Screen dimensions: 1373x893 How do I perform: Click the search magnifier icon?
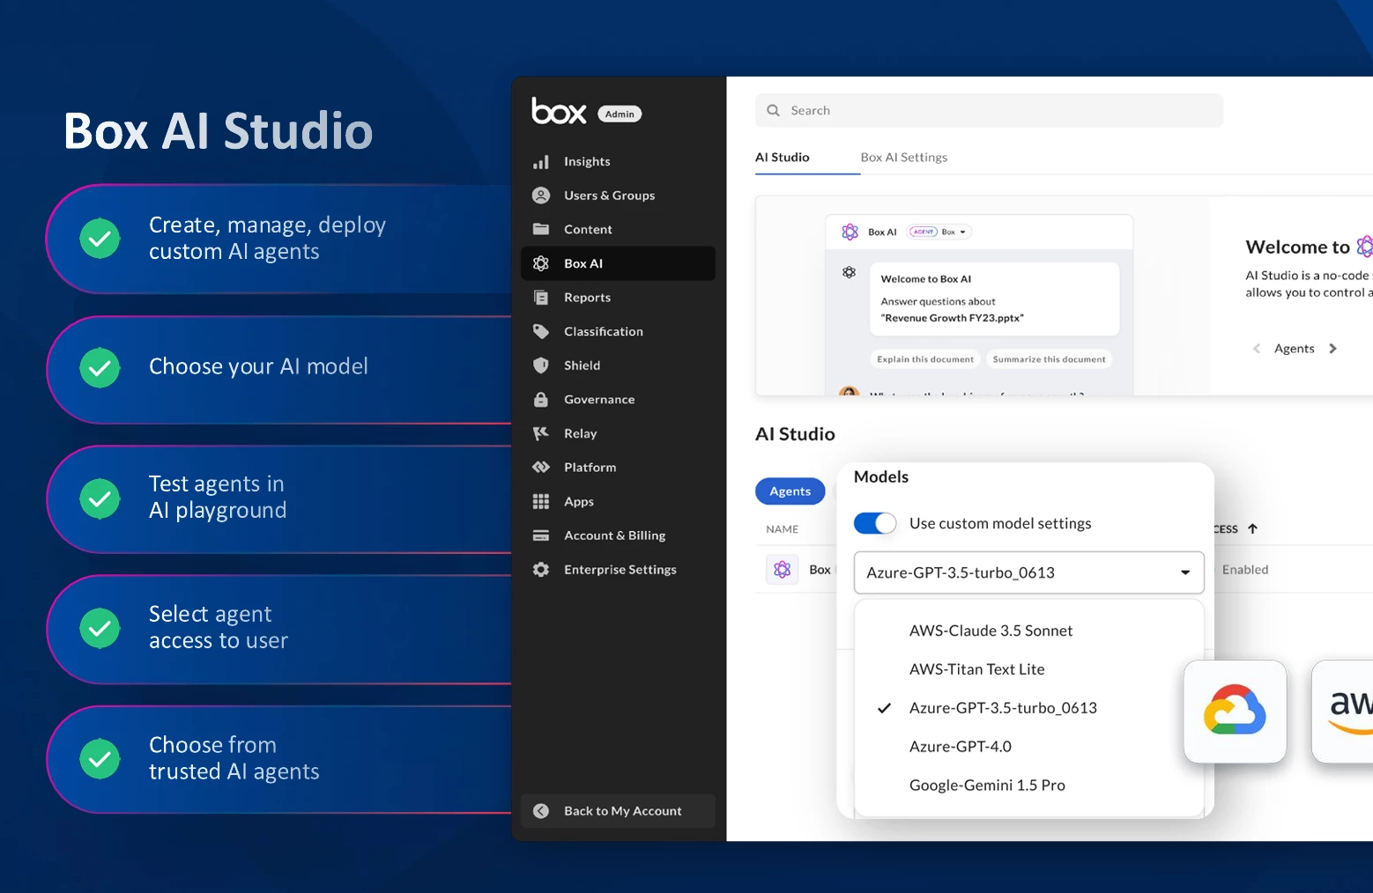click(774, 111)
